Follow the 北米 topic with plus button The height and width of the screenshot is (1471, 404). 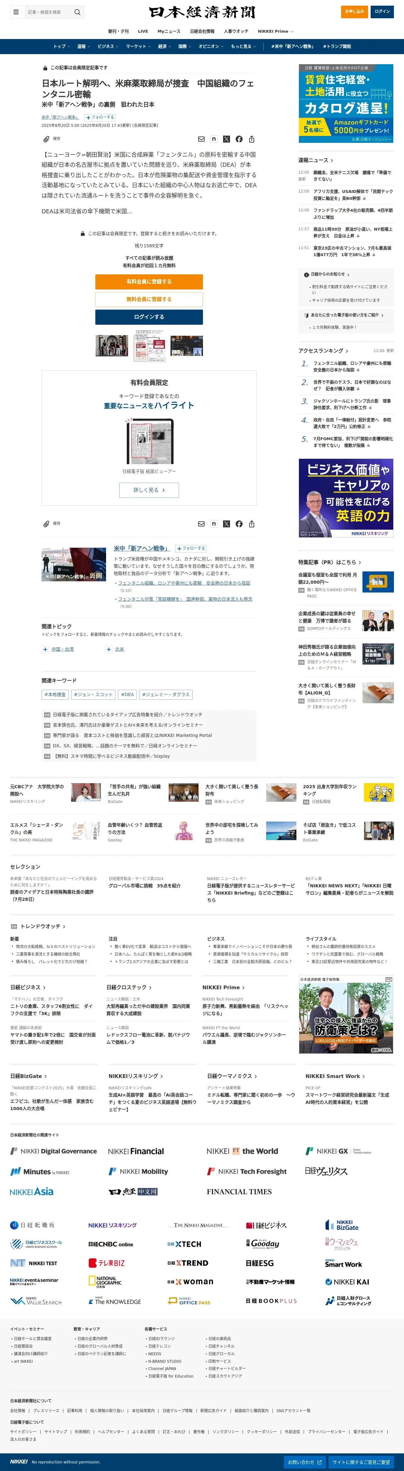(x=109, y=649)
